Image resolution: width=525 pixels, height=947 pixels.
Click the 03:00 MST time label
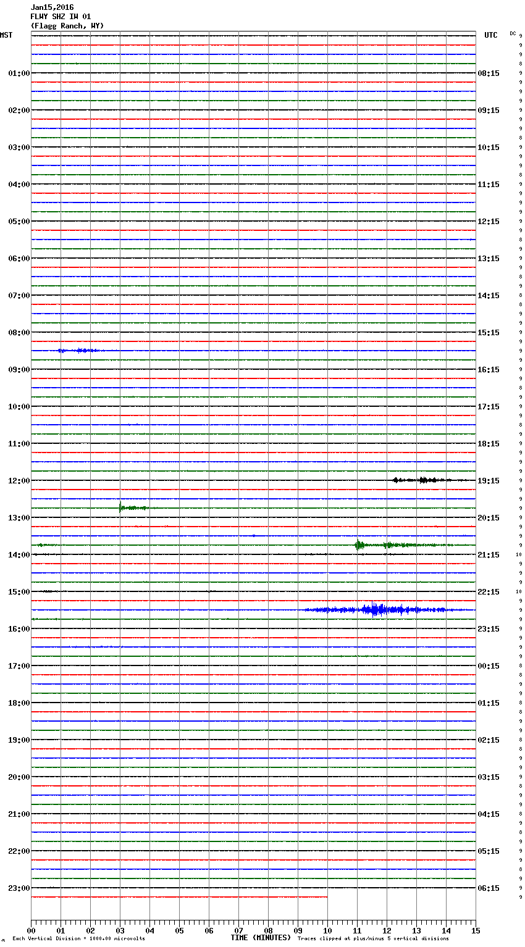pyautogui.click(x=19, y=148)
